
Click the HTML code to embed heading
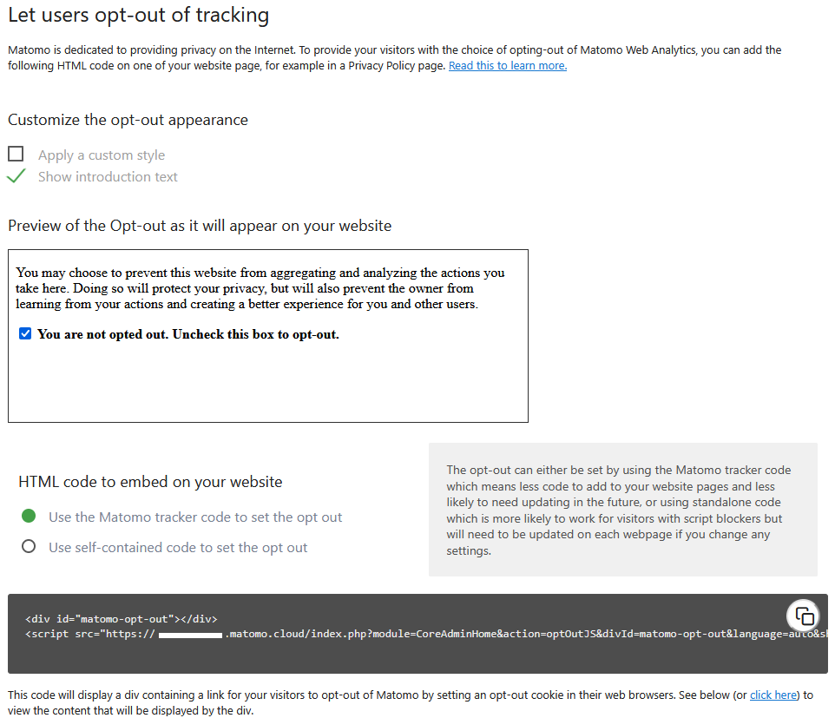coord(150,482)
